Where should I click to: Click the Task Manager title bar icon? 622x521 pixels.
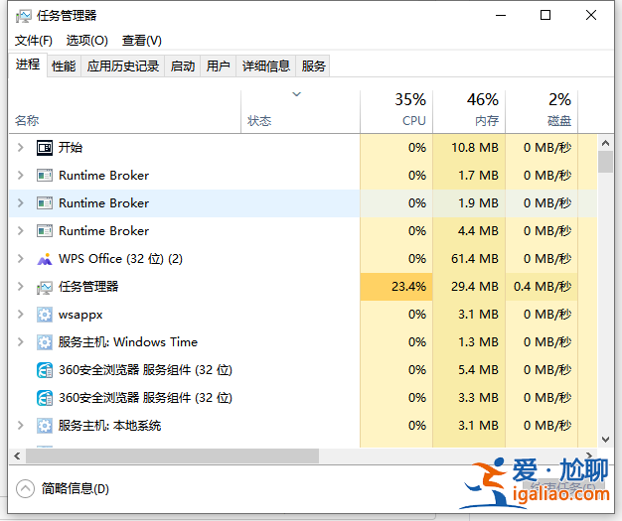point(23,16)
